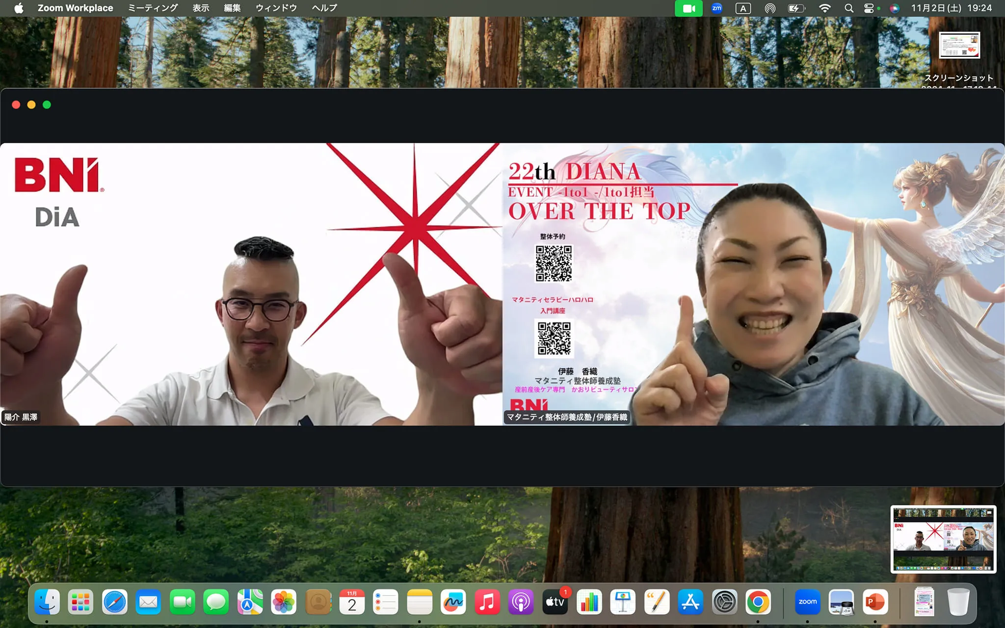Open the battery status menu
This screenshot has height=628, width=1005.
[796, 8]
